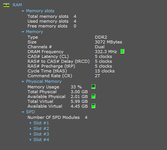This screenshot has width=167, height=150.
Task: Click the '332.3 MHz' value
Action: point(106,52)
